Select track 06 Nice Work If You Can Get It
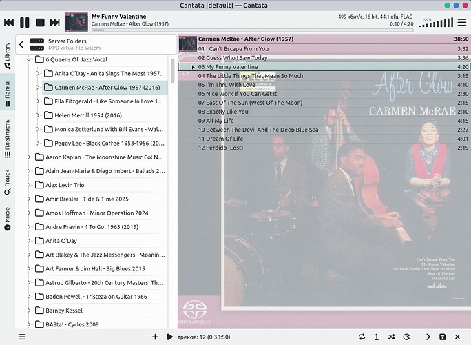Screen dimensions: 471x345 click(x=324, y=94)
